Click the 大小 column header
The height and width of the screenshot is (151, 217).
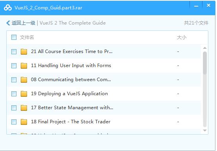point(182,37)
